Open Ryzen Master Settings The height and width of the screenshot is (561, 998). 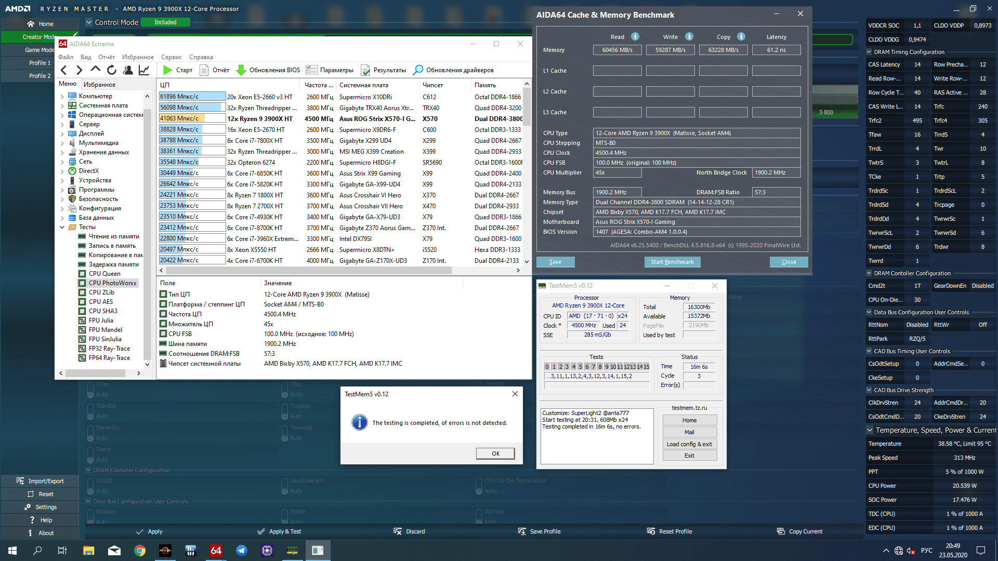[40, 507]
